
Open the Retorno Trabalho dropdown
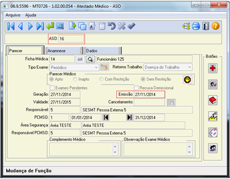coord(168,67)
